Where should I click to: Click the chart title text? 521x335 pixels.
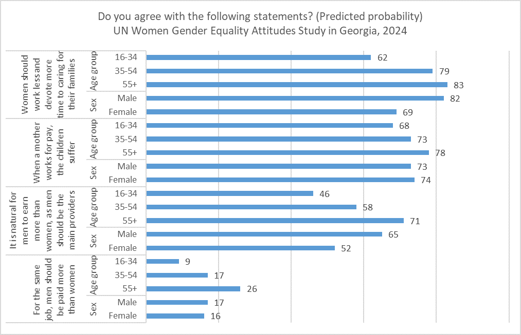260,23
